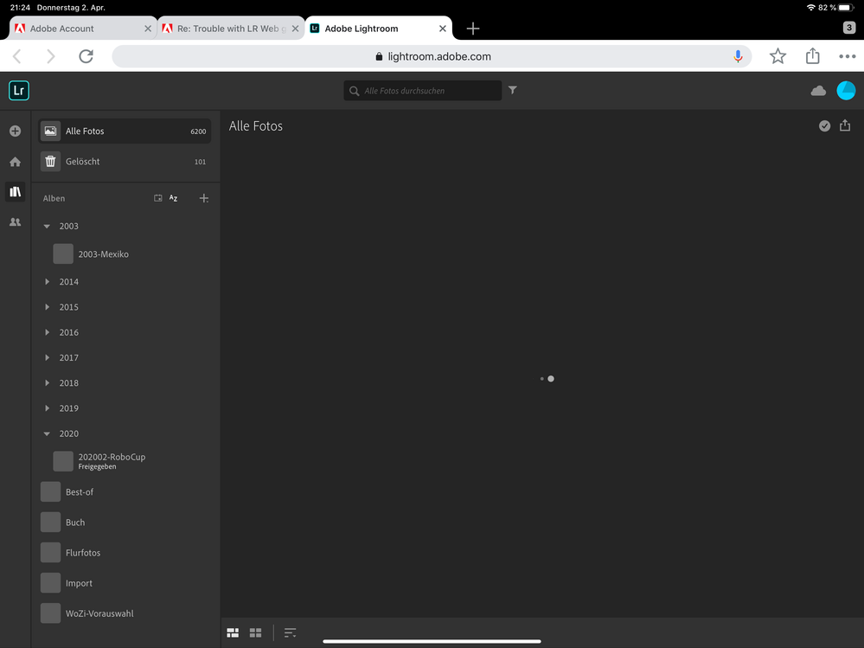The image size is (864, 648).
Task: Click the browser back arrow
Action: tap(17, 56)
